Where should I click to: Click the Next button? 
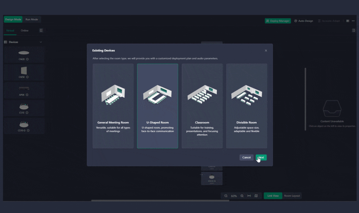(261, 157)
